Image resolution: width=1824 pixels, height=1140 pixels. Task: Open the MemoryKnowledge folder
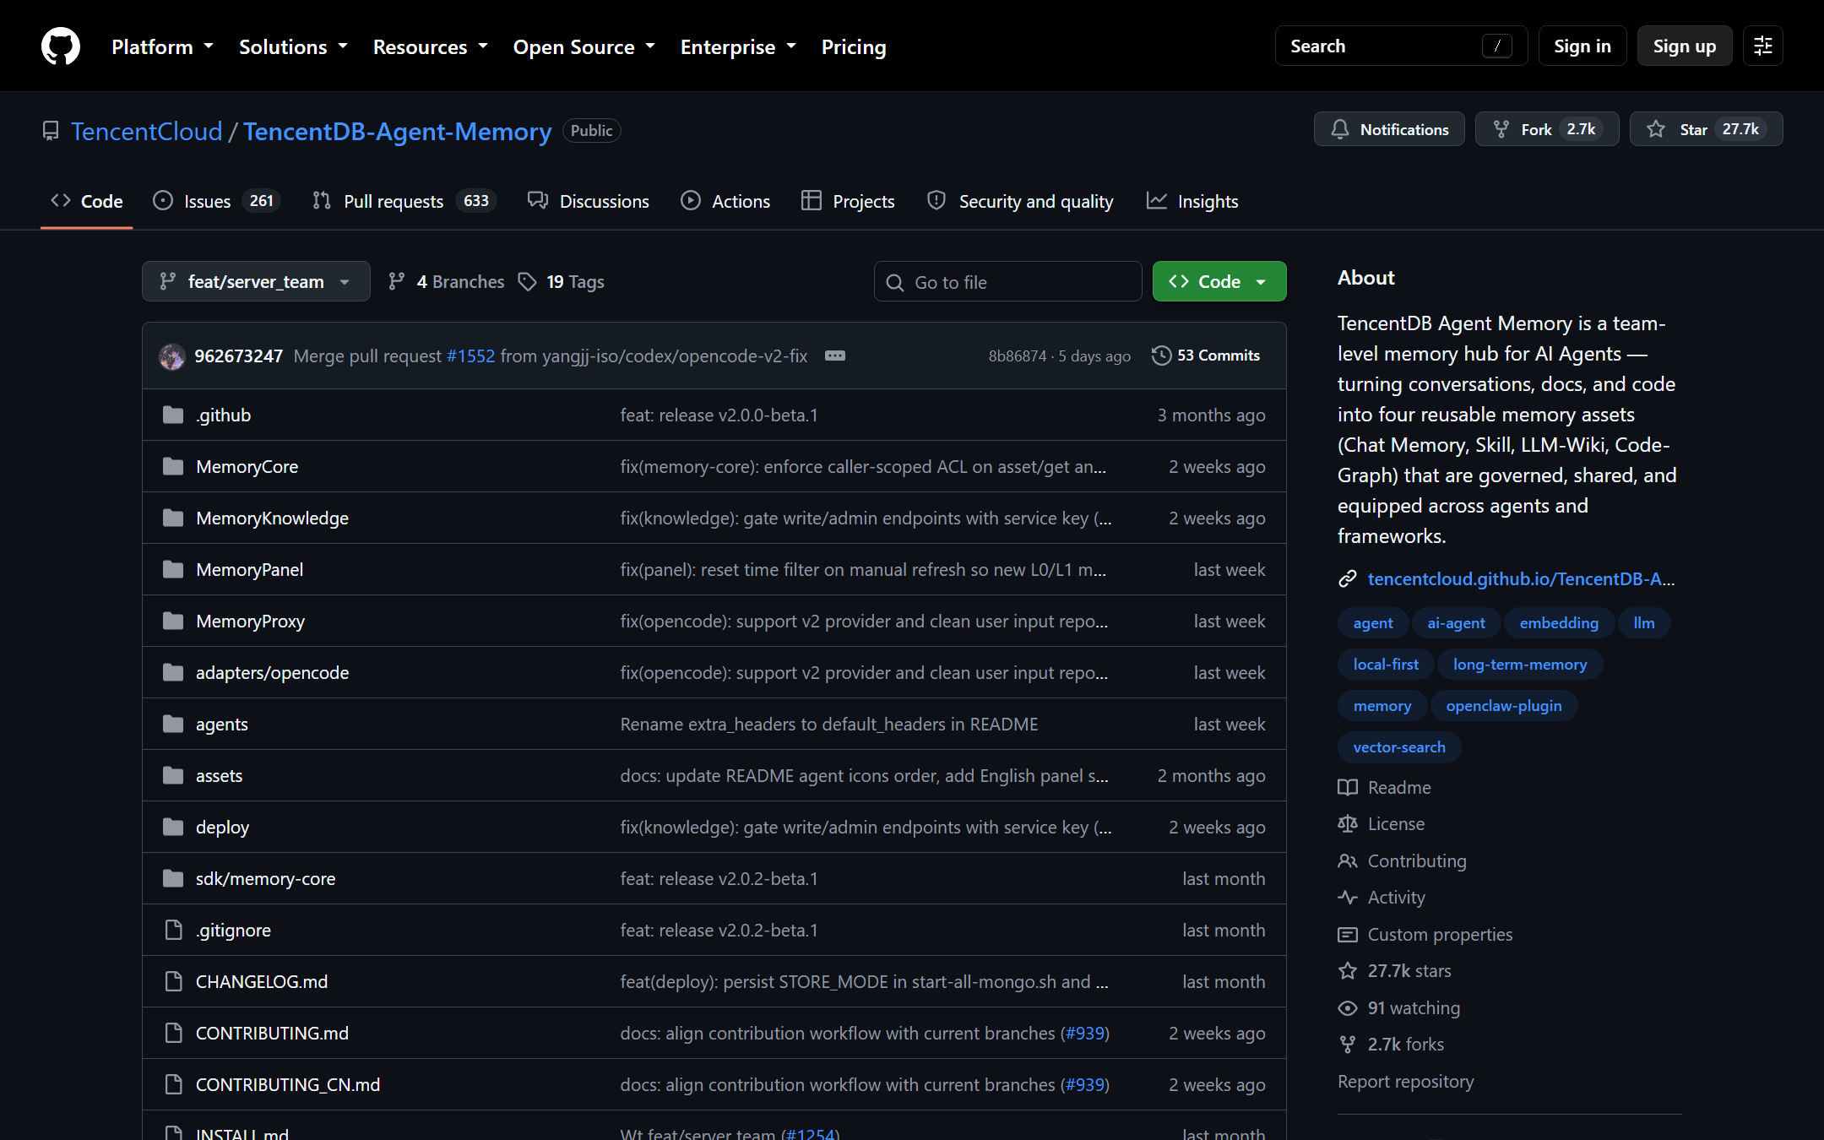[272, 518]
